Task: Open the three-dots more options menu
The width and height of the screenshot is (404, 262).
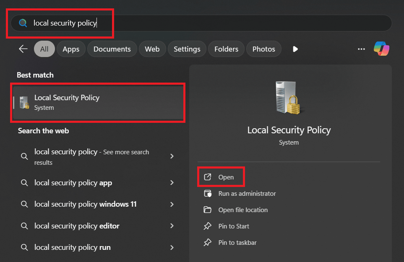Action: coord(361,49)
